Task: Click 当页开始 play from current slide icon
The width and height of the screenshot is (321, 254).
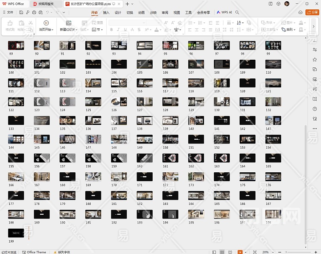Action: [x=46, y=23]
